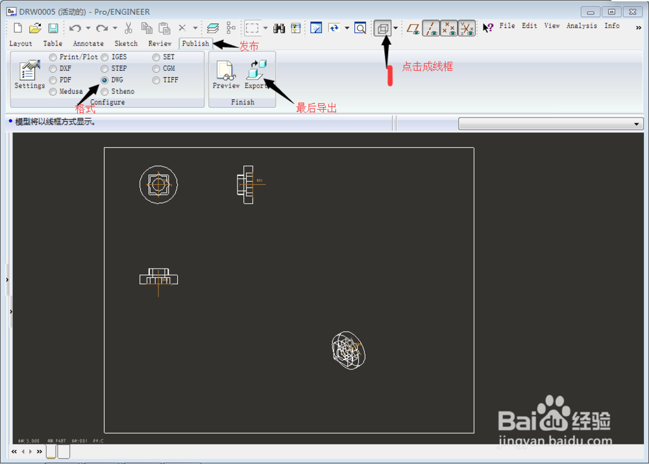Open the Layout tab

21,43
